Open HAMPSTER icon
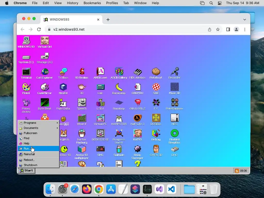Screen dimensions: 264x198 (x=119, y=120)
